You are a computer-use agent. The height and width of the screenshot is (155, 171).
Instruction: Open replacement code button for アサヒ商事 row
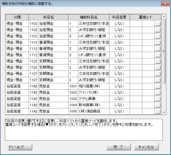(158, 99)
